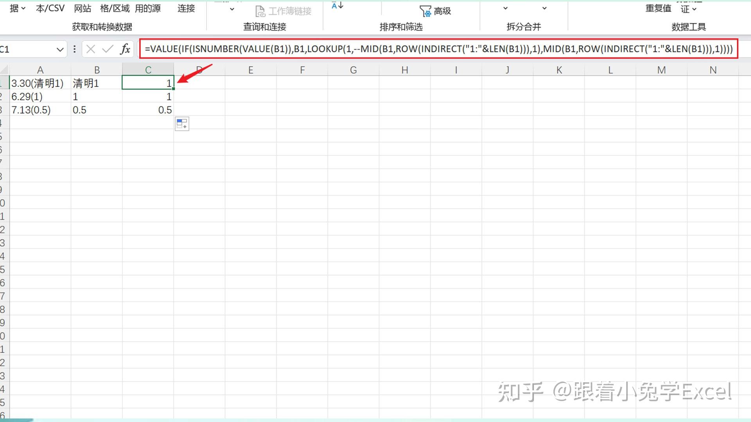Select column C header
751x422 pixels.
click(x=148, y=70)
